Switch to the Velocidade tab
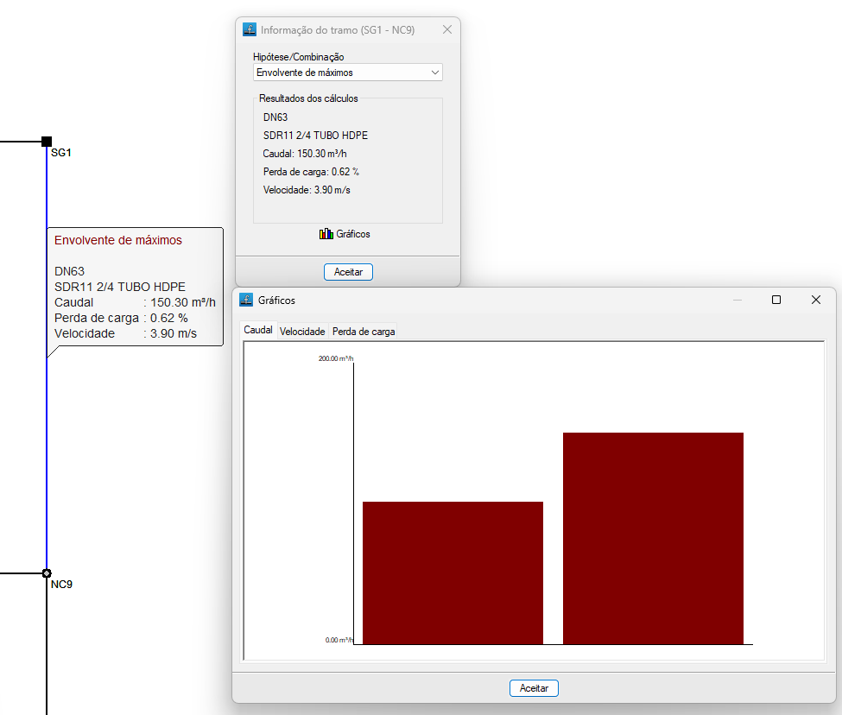The height and width of the screenshot is (715, 842). pyautogui.click(x=302, y=332)
